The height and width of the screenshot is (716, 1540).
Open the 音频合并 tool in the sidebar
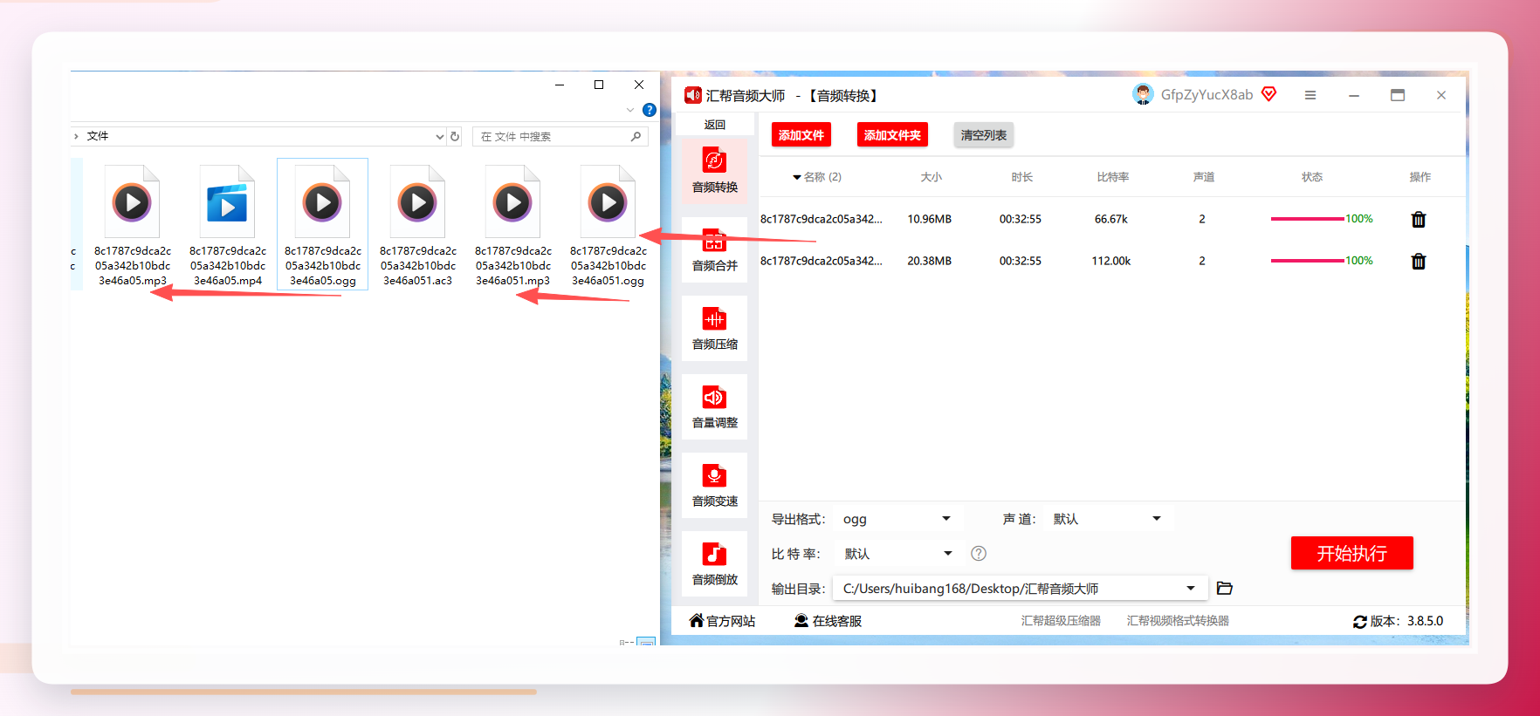click(x=714, y=249)
